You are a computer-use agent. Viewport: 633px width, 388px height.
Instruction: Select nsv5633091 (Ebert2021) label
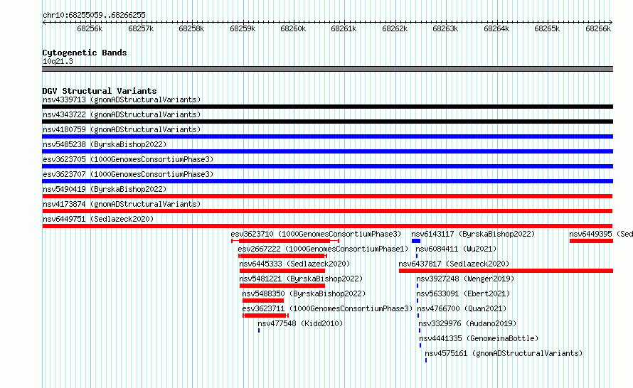pos(463,293)
